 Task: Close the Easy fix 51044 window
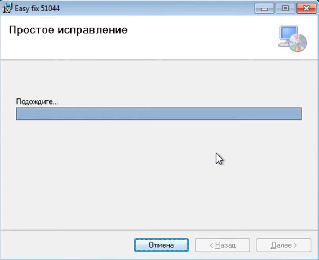click(x=306, y=8)
